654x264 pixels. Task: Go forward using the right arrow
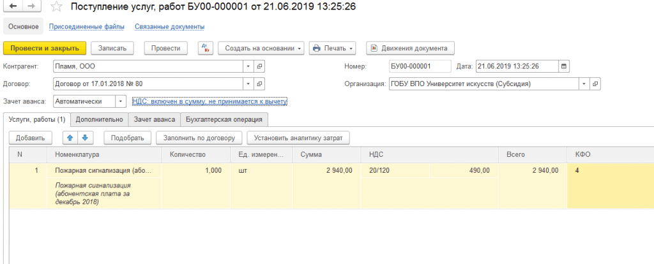(31, 6)
